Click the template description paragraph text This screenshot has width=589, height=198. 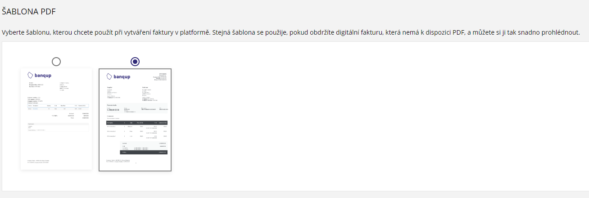pyautogui.click(x=291, y=33)
